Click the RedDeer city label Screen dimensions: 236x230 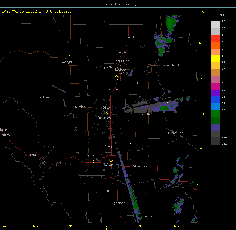click(x=120, y=70)
